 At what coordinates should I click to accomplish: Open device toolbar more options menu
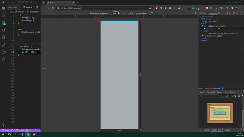(x=195, y=13)
